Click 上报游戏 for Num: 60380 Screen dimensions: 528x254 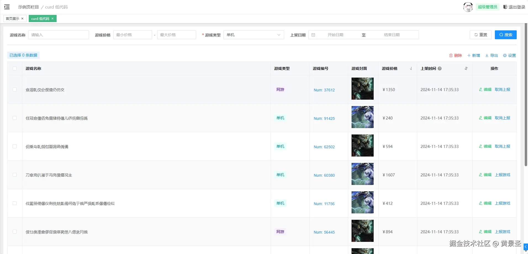[503, 175]
